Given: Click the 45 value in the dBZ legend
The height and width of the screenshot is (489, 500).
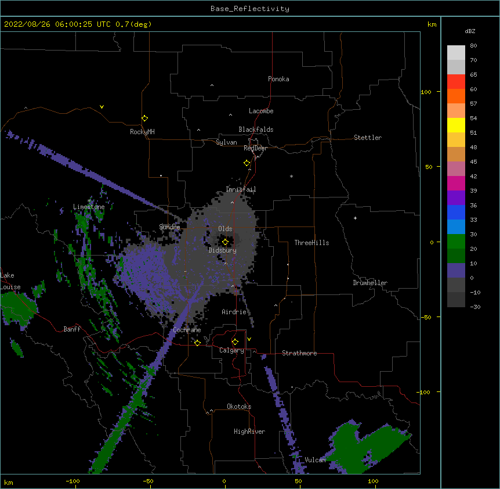Looking at the screenshot, I should (473, 161).
